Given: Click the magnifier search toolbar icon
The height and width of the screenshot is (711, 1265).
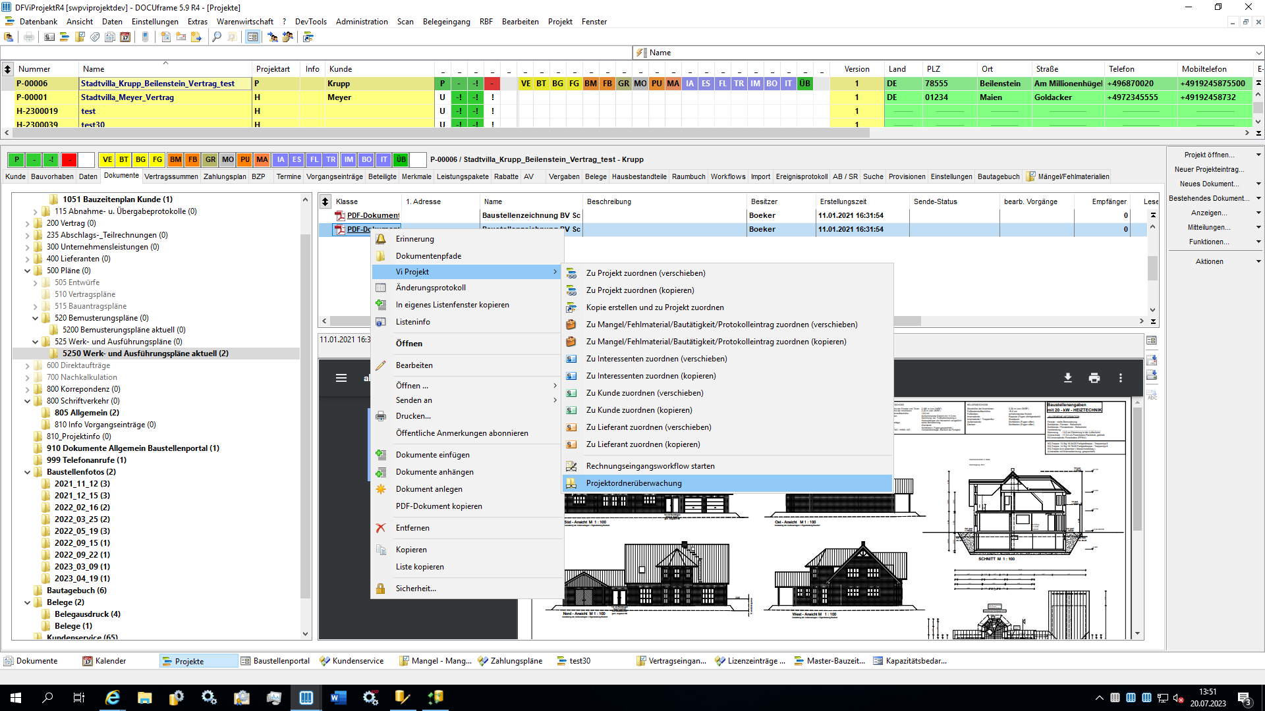Looking at the screenshot, I should (x=217, y=37).
